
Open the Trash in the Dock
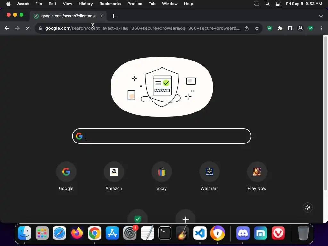303,233
